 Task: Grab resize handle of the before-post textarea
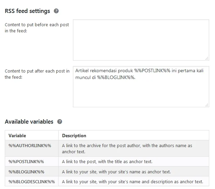(x=207, y=58)
